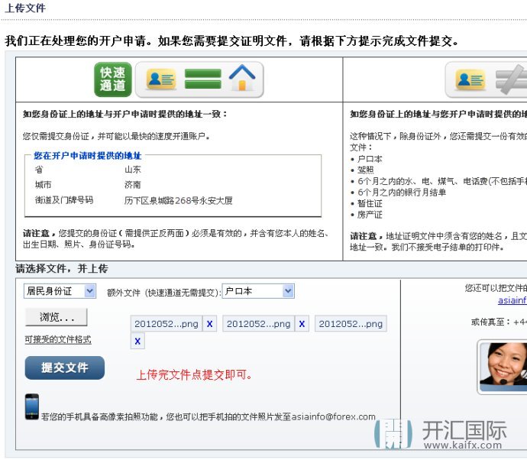This screenshot has height=460, width=527.
Task: Remove the first uploaded png file
Action: click(x=210, y=324)
